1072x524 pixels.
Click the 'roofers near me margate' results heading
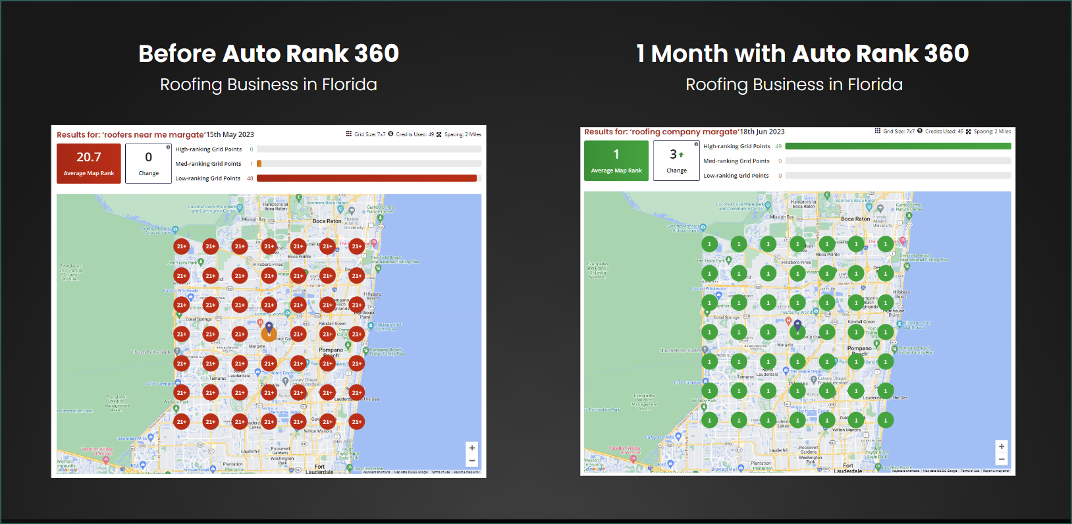click(130, 135)
